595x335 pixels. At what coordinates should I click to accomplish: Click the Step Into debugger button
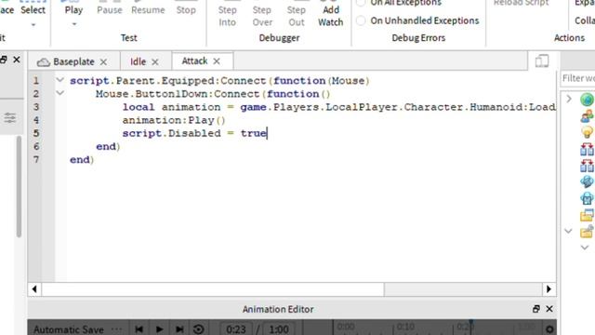click(x=227, y=15)
